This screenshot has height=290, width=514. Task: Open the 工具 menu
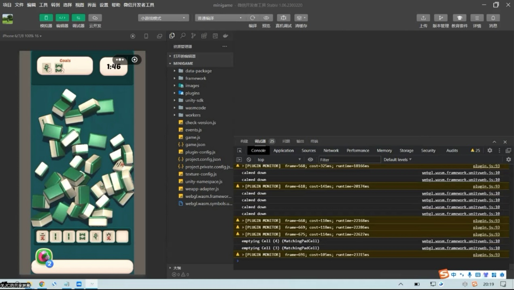click(x=43, y=5)
